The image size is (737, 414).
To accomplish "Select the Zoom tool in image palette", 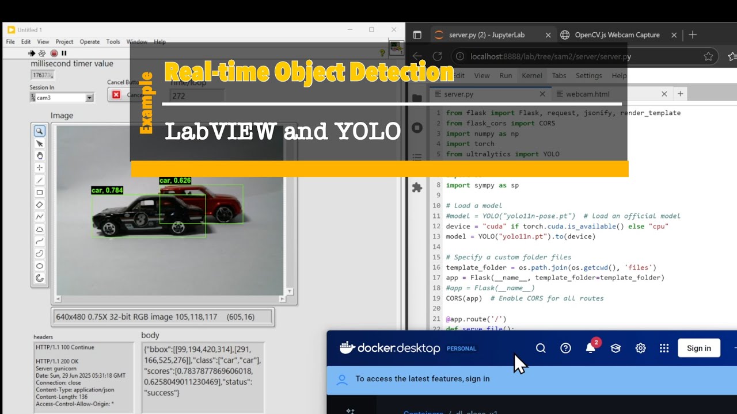I will (40, 131).
